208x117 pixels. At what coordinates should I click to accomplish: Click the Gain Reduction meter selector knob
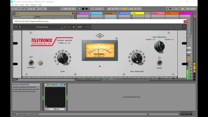(x=159, y=46)
